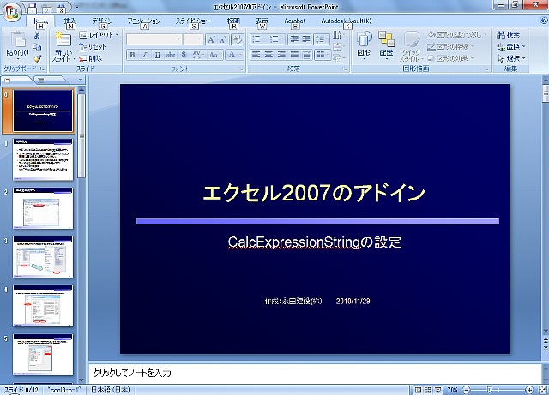Viewport: 549px width, 395px height.
Task: Reset the slide layout
Action: (x=93, y=46)
